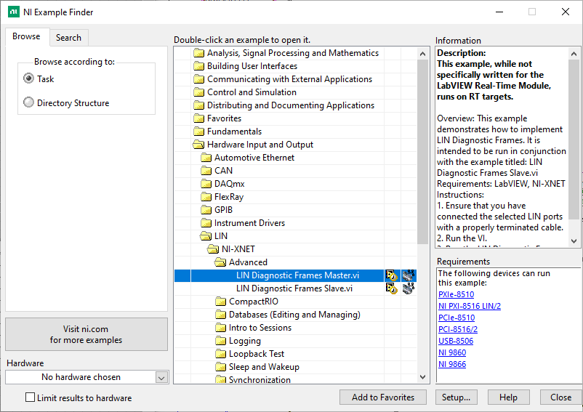
Task: Click the hardware target icon on Frames Master row
Action: [x=409, y=275]
